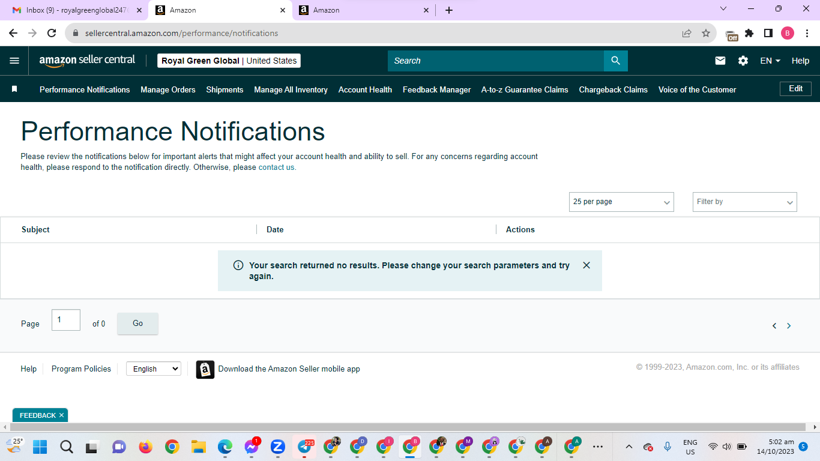This screenshot has width=820, height=461.
Task: Open Zalo from the taskbar
Action: tap(277, 447)
